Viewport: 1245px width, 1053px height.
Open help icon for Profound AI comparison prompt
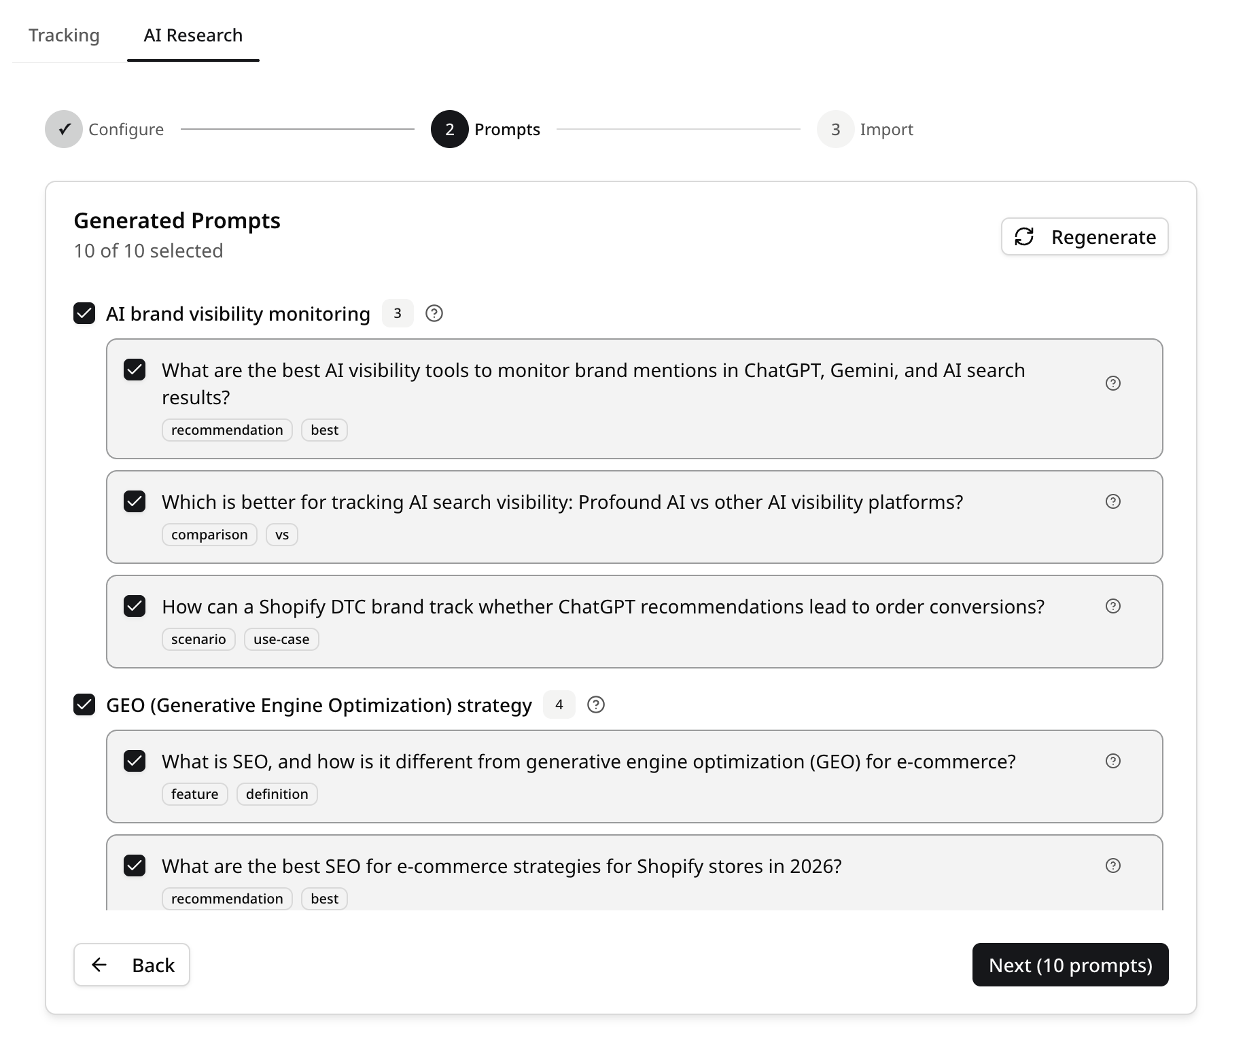click(1112, 501)
